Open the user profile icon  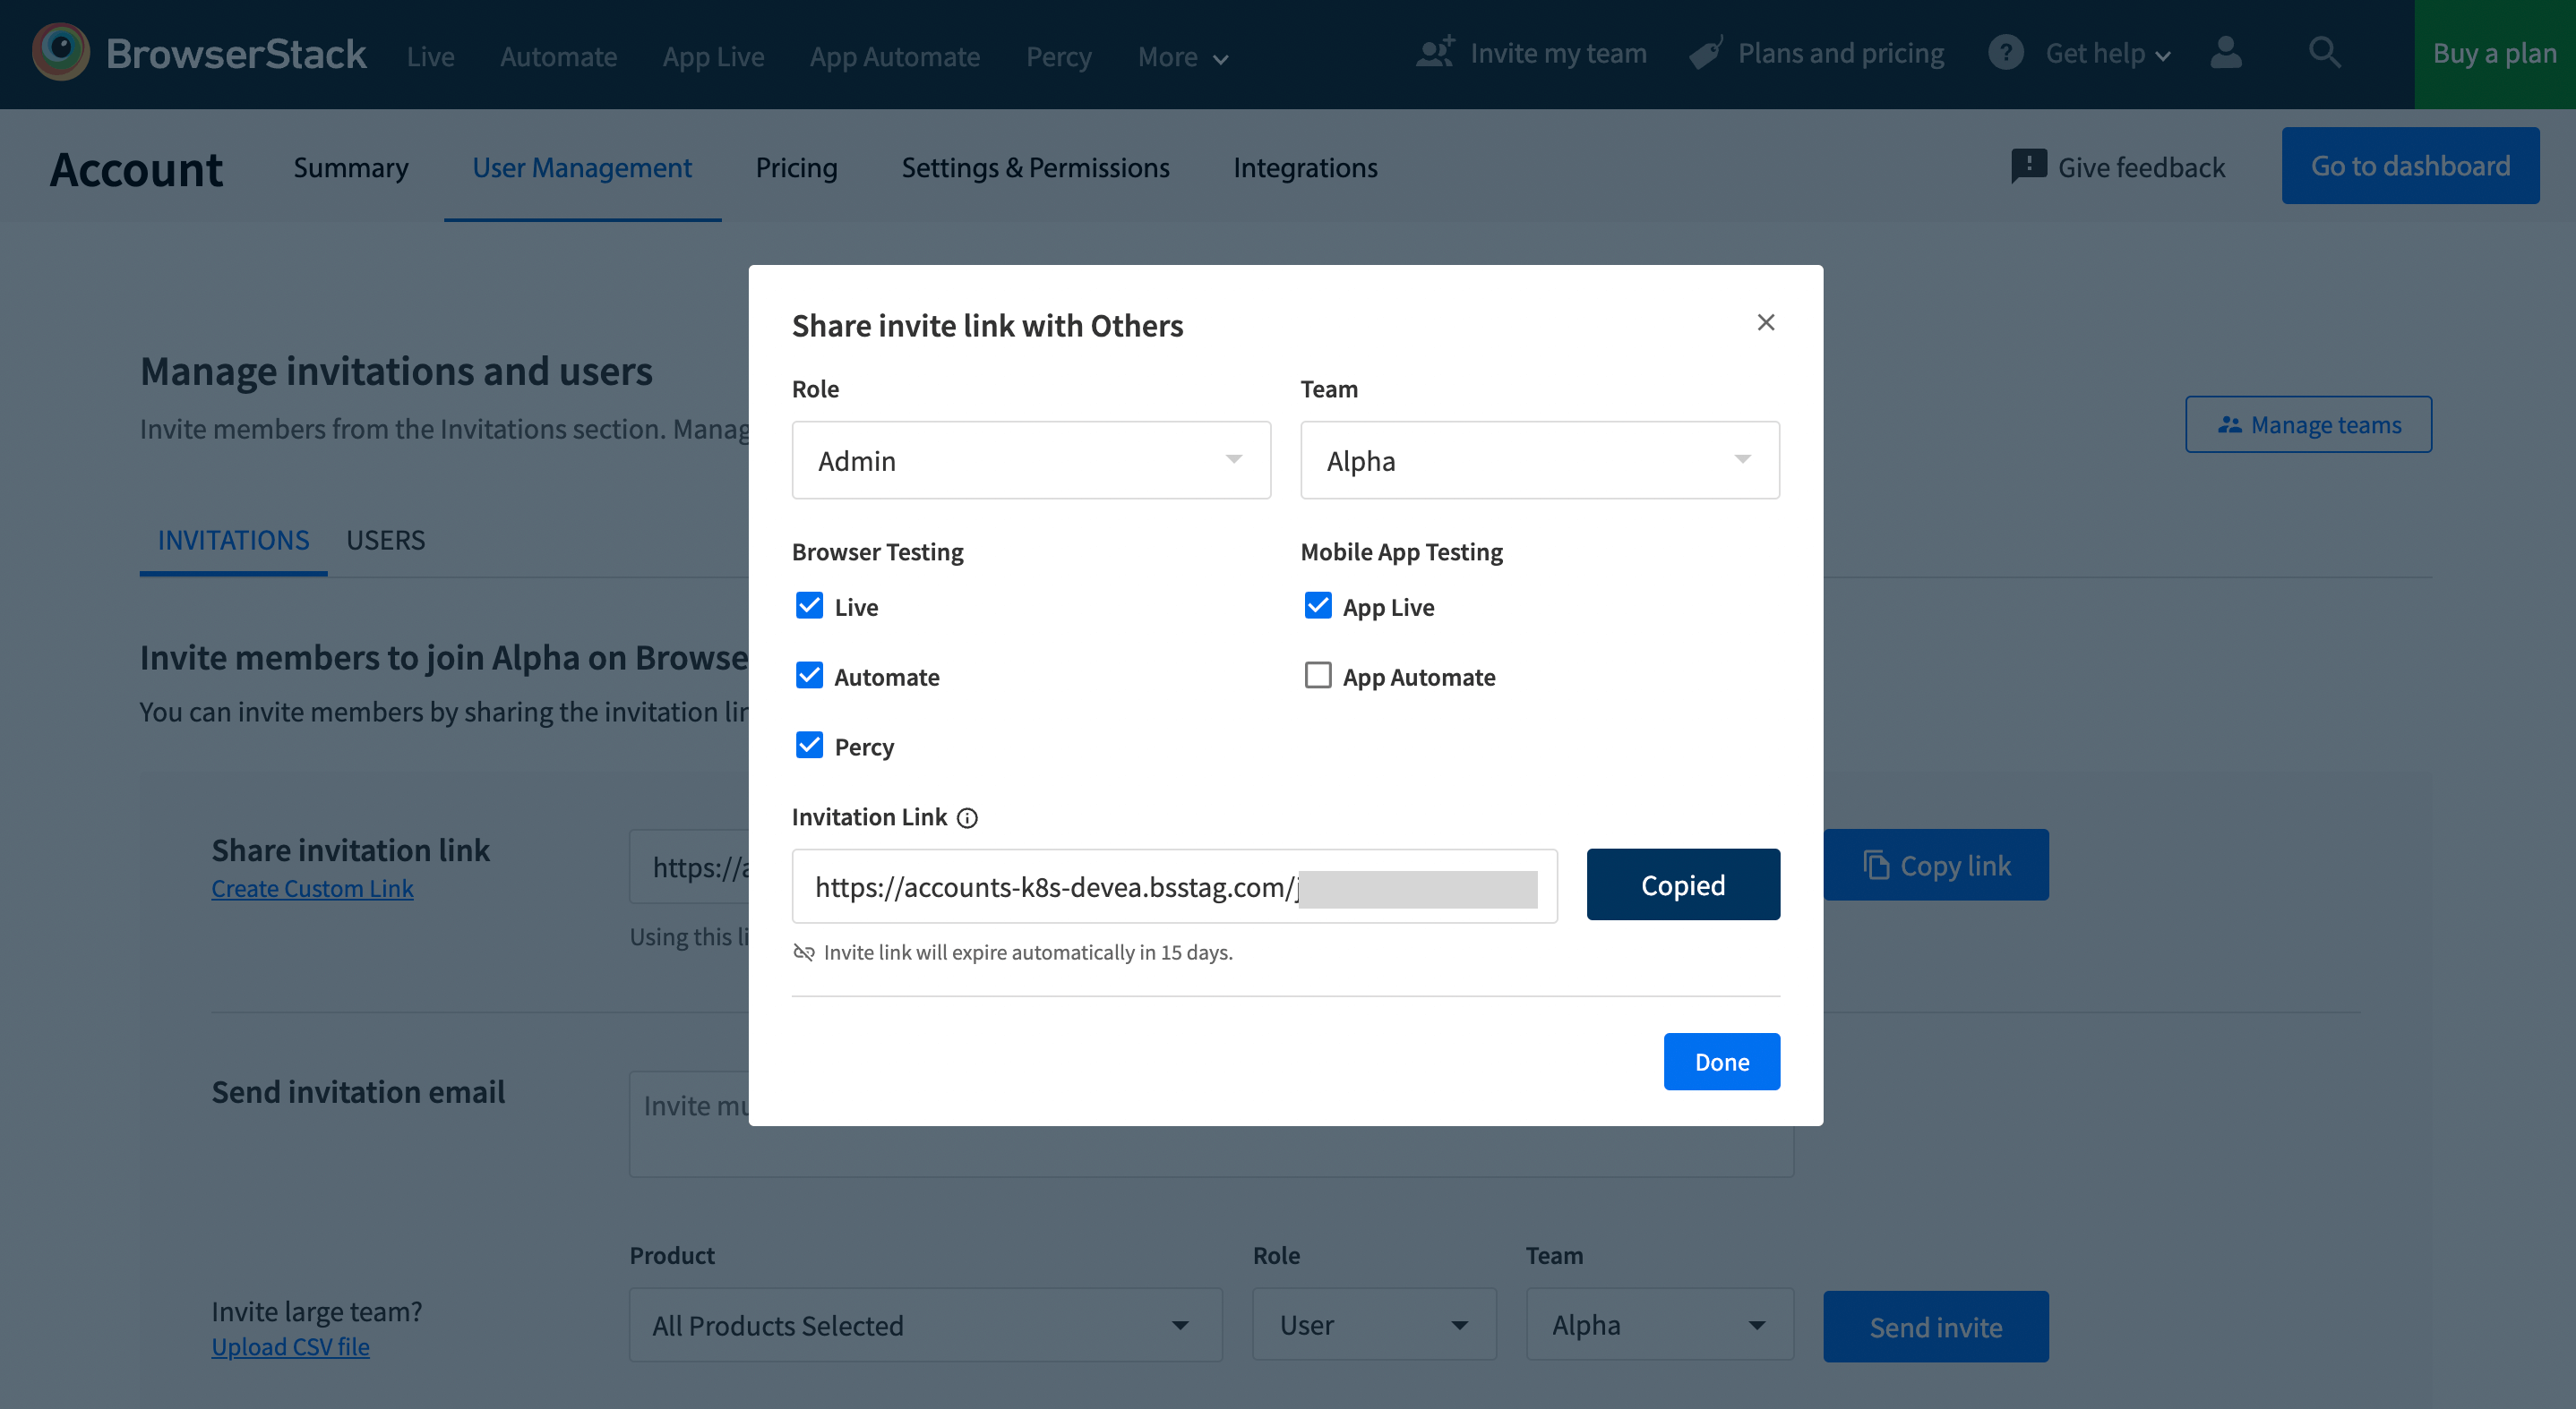[2225, 53]
